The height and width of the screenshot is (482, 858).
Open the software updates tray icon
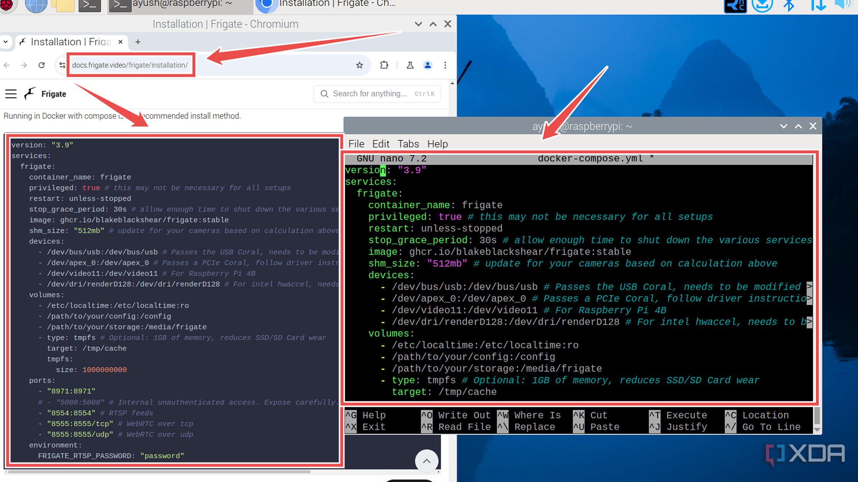(763, 5)
